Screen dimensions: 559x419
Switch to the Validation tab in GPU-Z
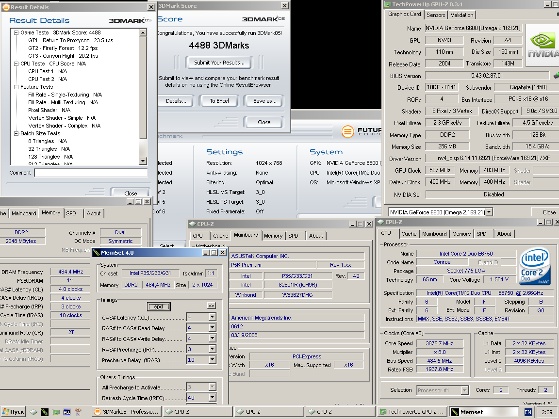pos(461,15)
